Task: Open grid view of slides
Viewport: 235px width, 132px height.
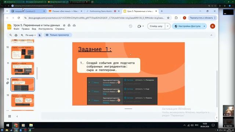Action: (10, 116)
